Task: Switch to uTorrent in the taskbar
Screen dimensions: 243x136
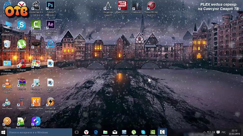Action: [x=134, y=132]
